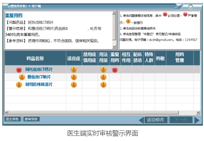Viewport: 204px width, 141px height.
Task: Open 适应症 warning for 阿司匹林肠溶片
Action: click(x=74, y=84)
